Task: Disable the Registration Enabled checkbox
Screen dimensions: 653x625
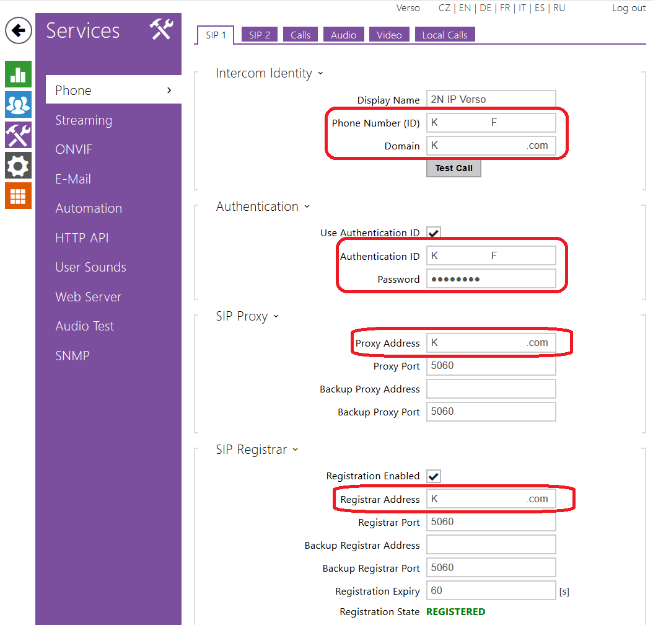Action: click(x=434, y=476)
